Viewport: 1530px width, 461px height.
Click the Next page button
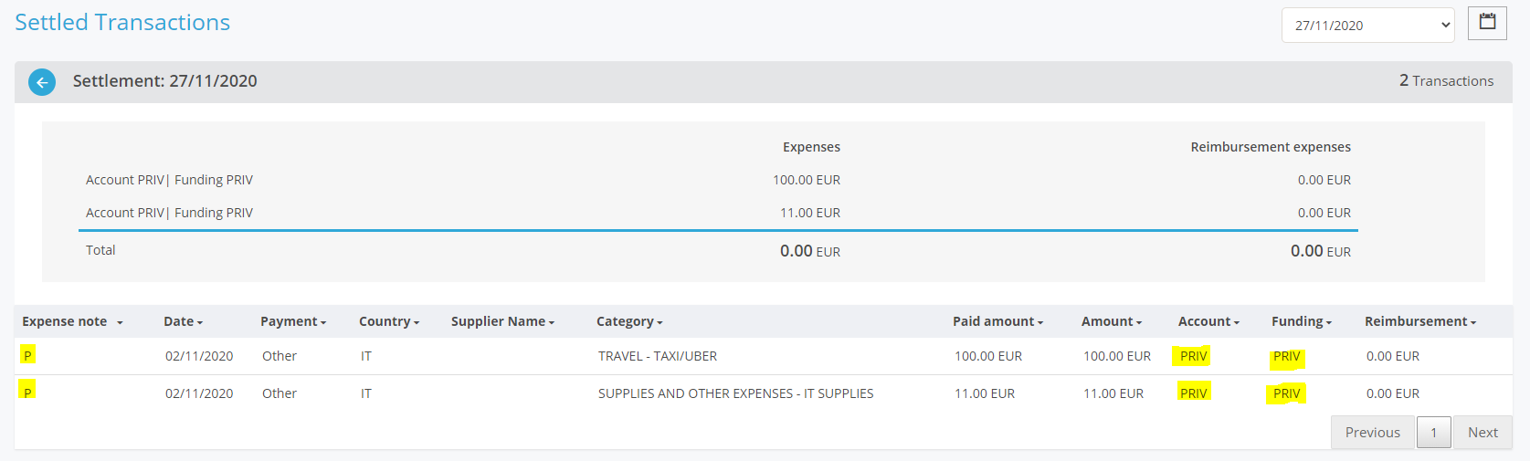pyautogui.click(x=1482, y=433)
